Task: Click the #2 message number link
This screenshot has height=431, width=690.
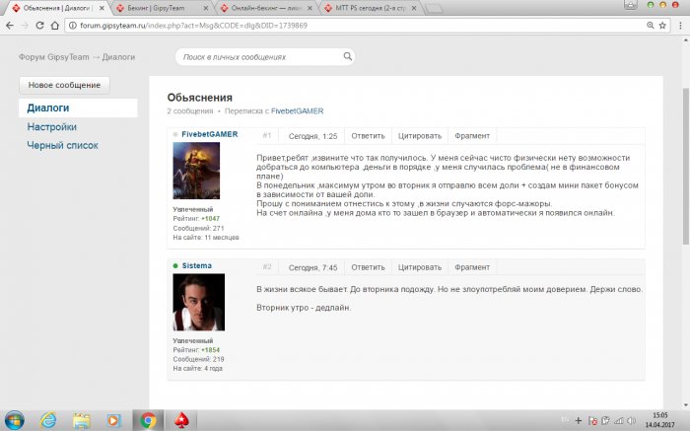Action: [x=267, y=267]
